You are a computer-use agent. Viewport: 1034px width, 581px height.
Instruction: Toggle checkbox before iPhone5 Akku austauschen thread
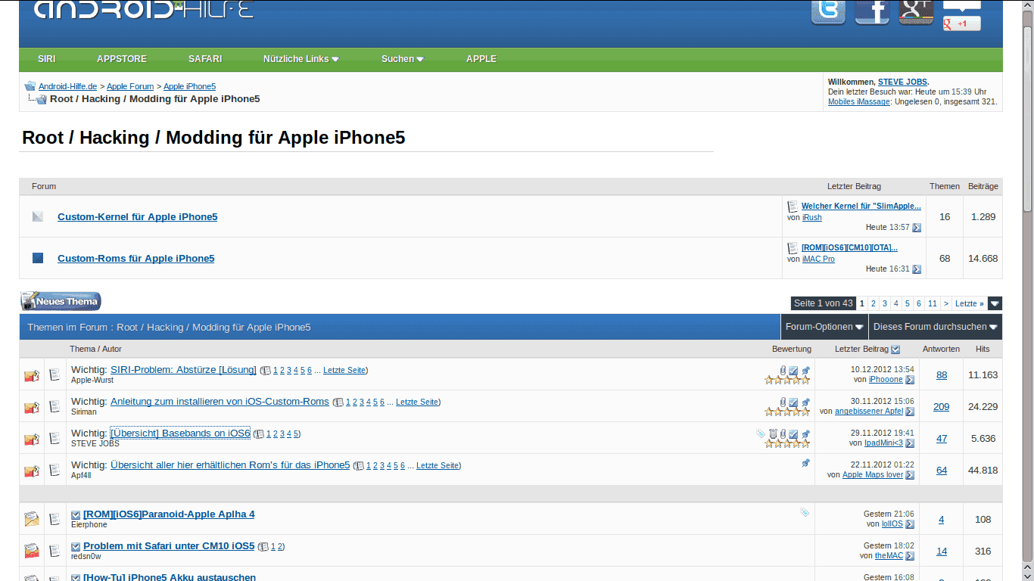[76, 577]
